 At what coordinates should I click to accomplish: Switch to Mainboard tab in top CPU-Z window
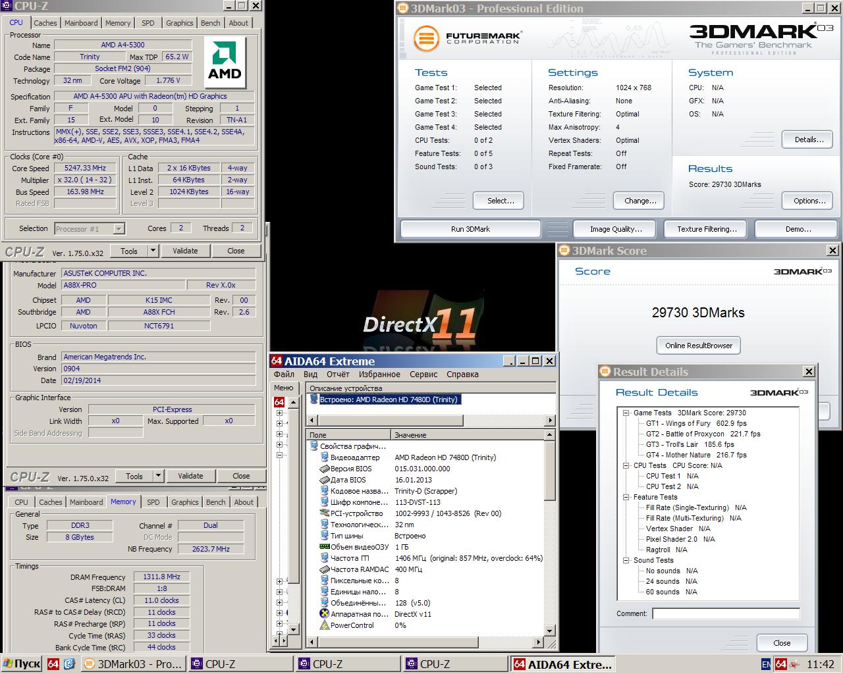(81, 22)
